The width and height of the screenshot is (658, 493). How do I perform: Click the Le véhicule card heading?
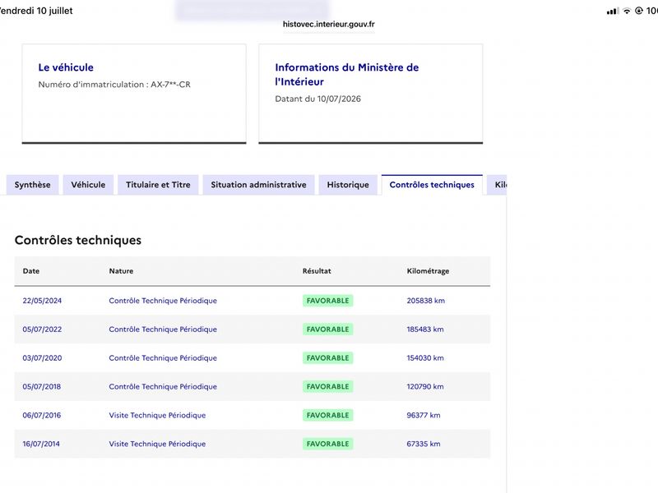(66, 67)
